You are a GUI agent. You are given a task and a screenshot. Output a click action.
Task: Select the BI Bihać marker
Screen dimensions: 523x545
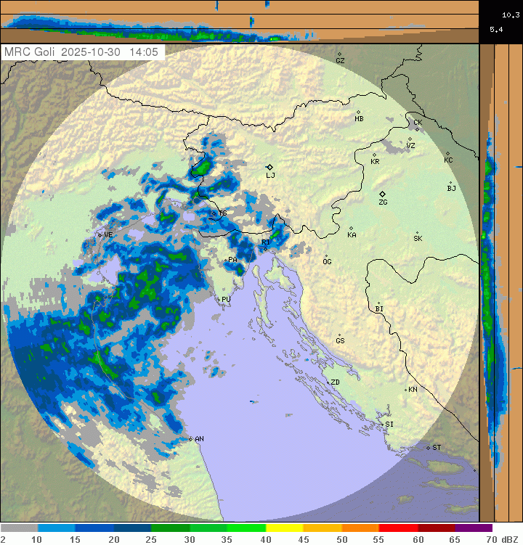coord(378,303)
